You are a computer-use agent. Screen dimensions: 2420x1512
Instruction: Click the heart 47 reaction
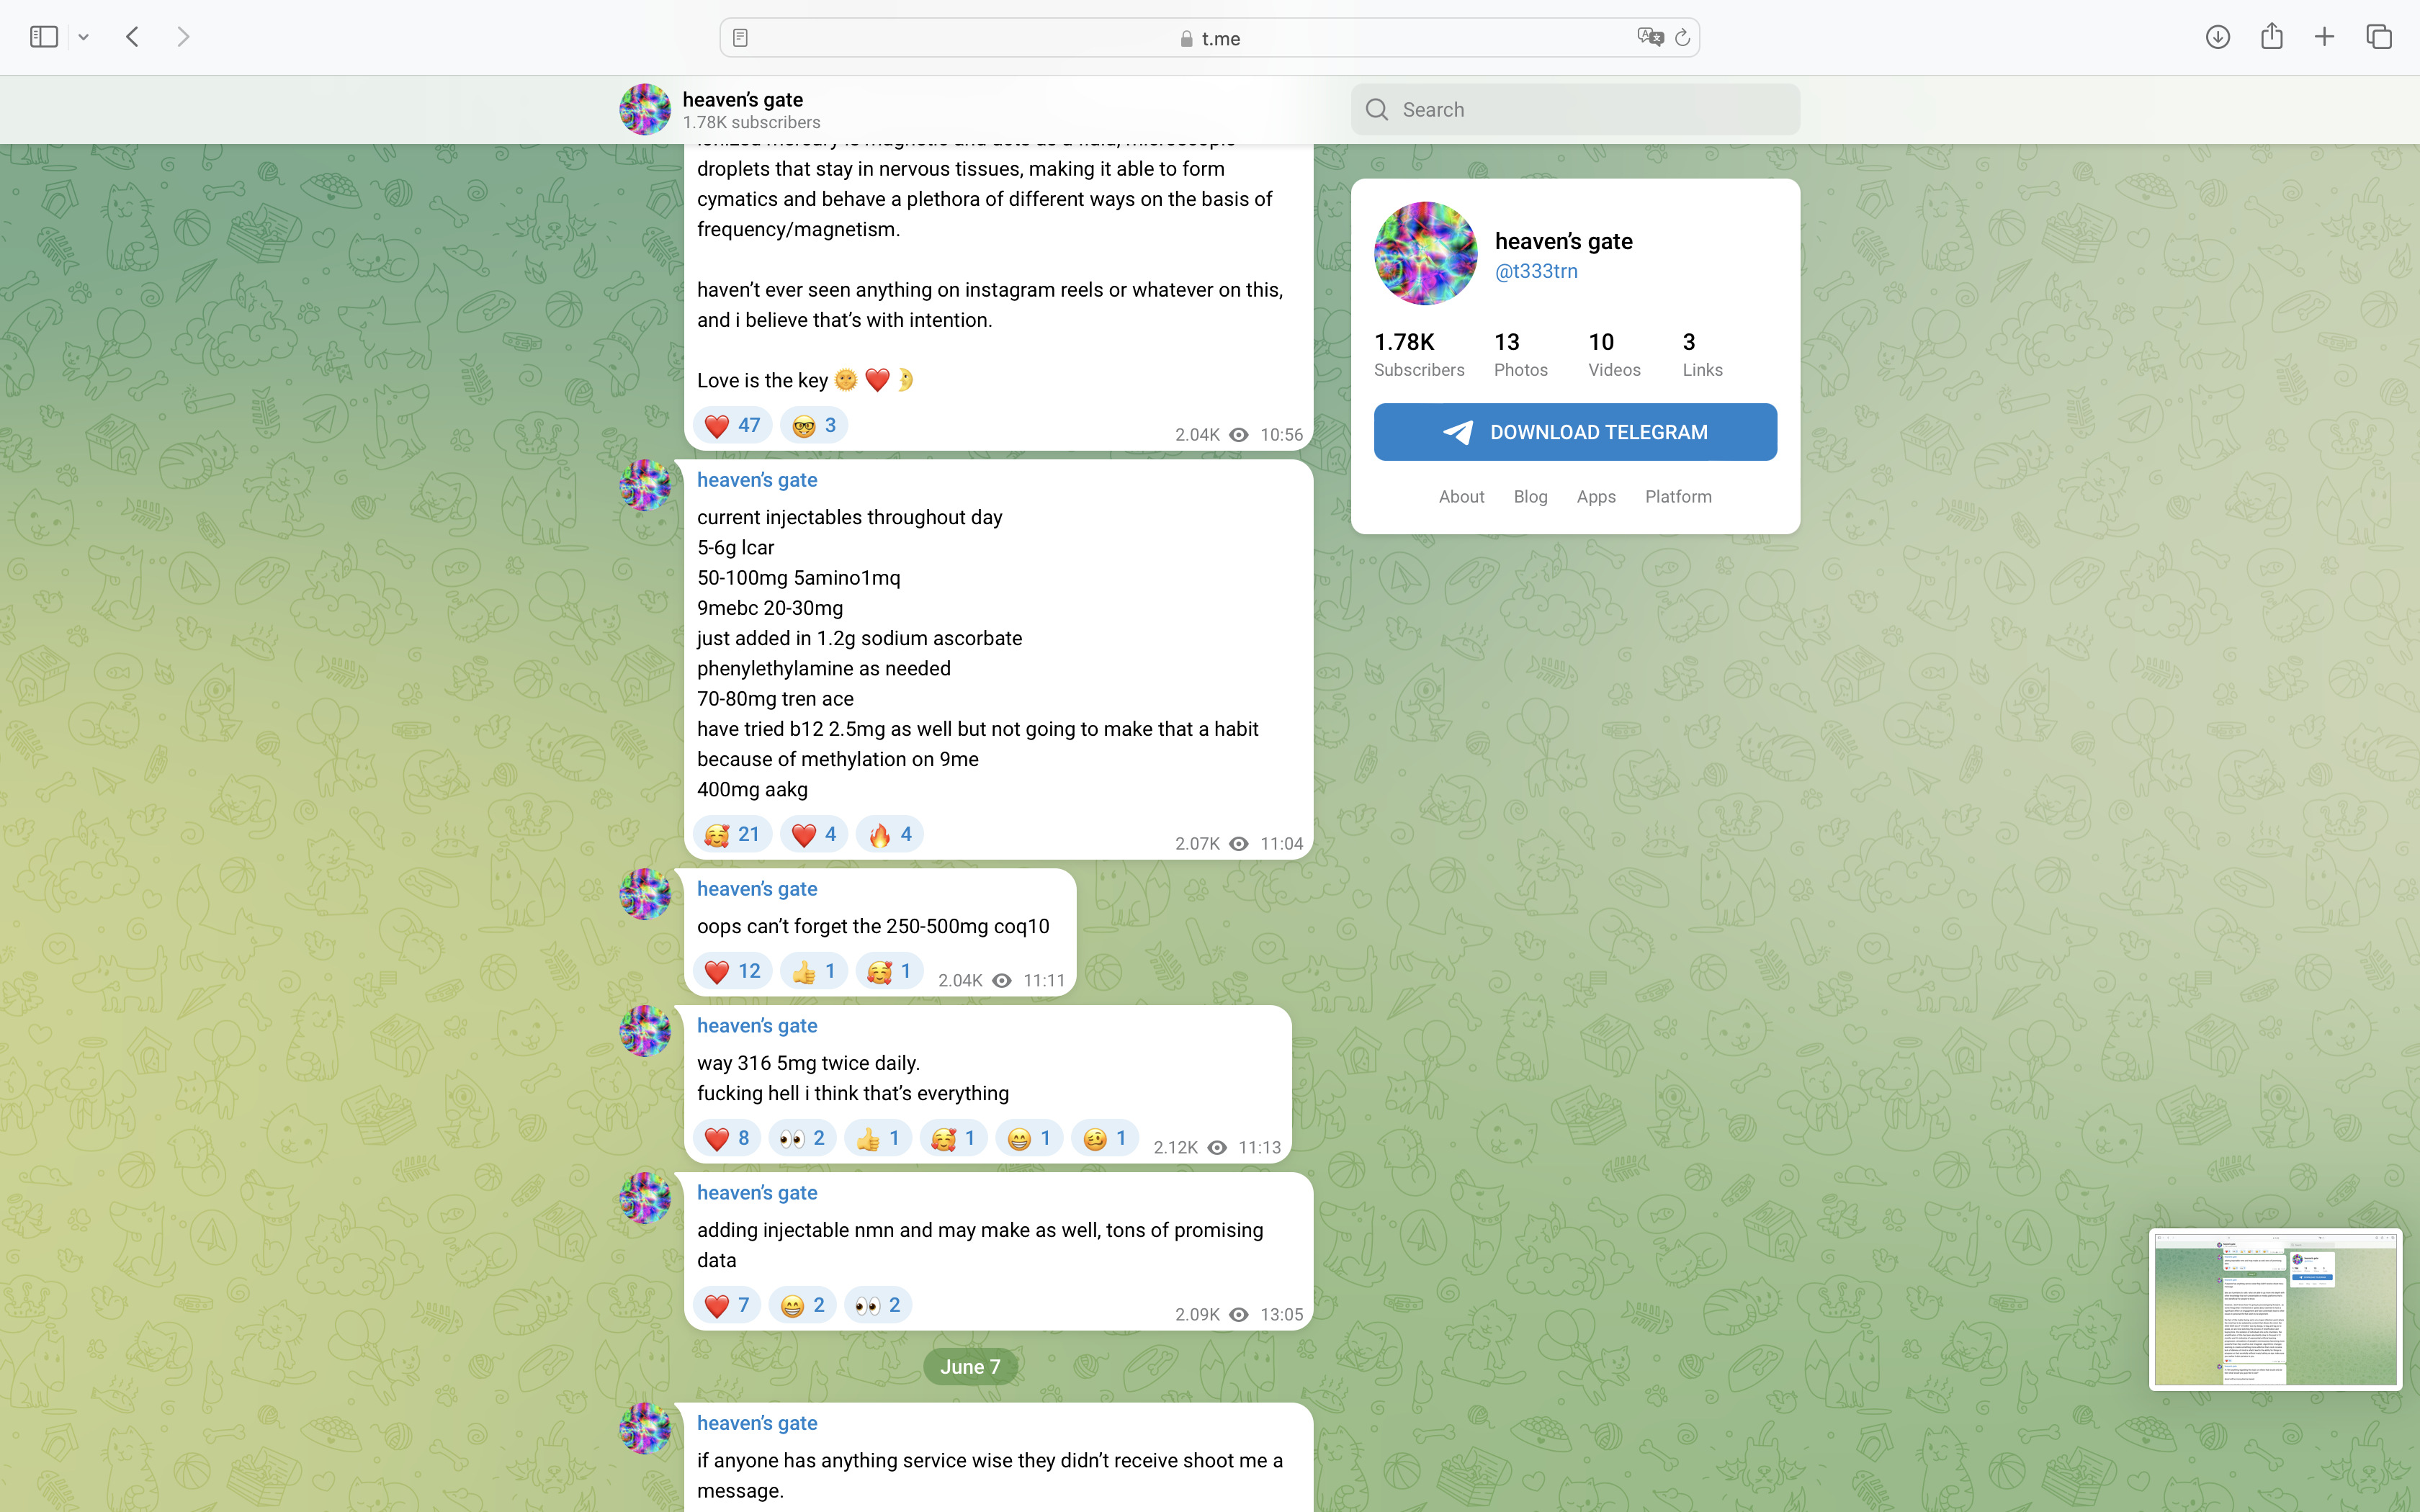732,426
